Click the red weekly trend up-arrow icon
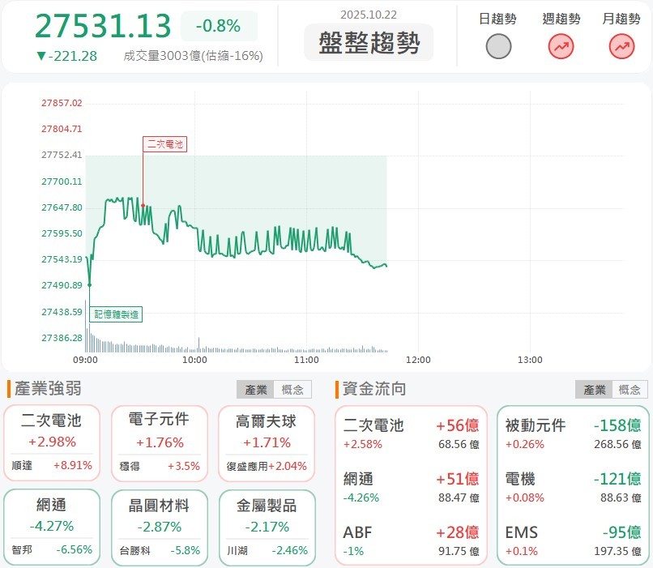The width and height of the screenshot is (653, 568). pyautogui.click(x=561, y=46)
